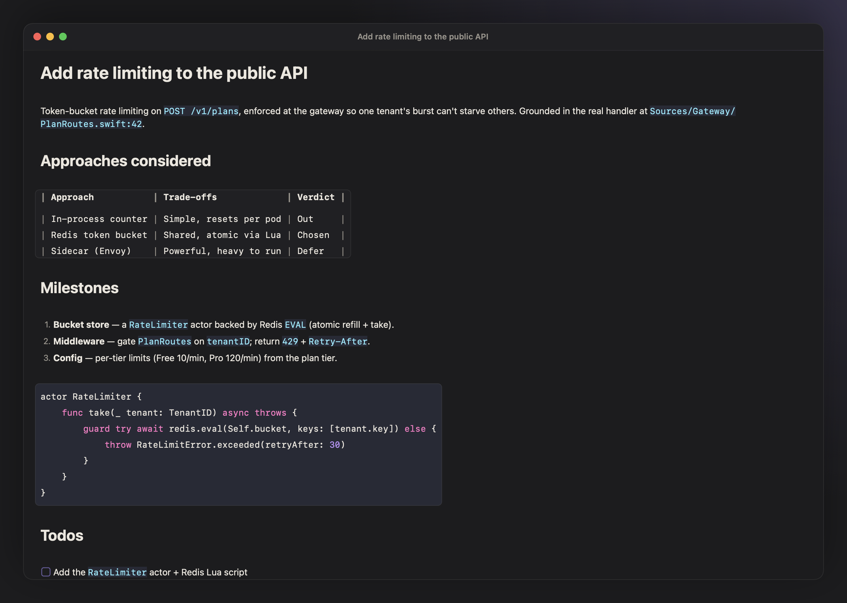Click RateLimiter code in the Bucket store milestone

(x=158, y=325)
